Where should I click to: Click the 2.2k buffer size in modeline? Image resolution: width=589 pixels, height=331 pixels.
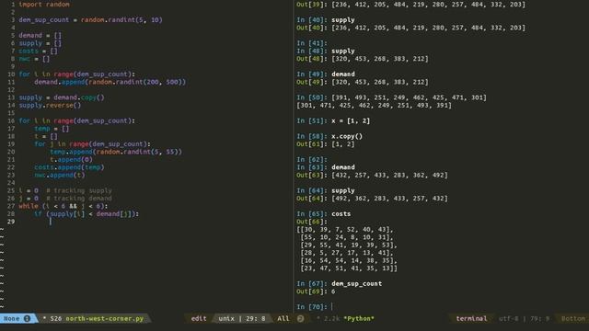(x=331, y=319)
